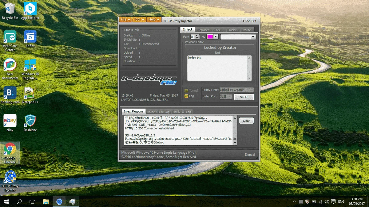The height and width of the screenshot is (207, 369).
Task: Open the Help menu dropdown
Action: pos(154,20)
